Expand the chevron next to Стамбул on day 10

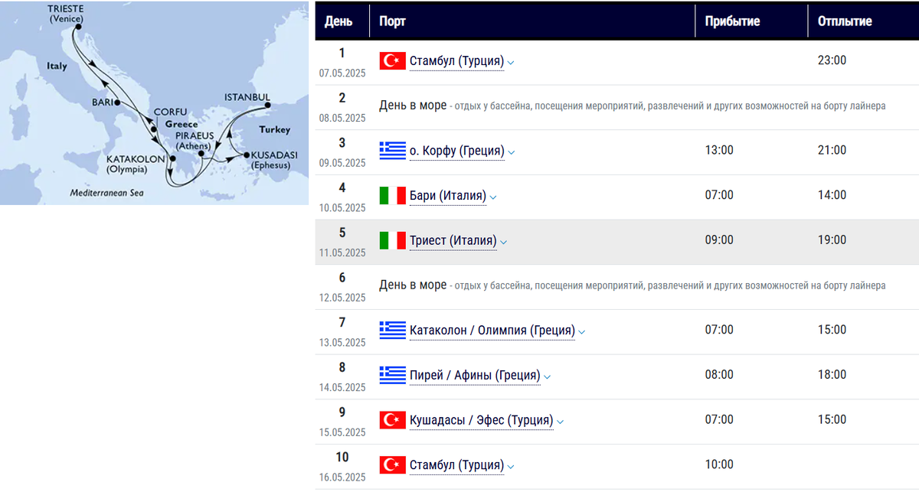point(511,466)
